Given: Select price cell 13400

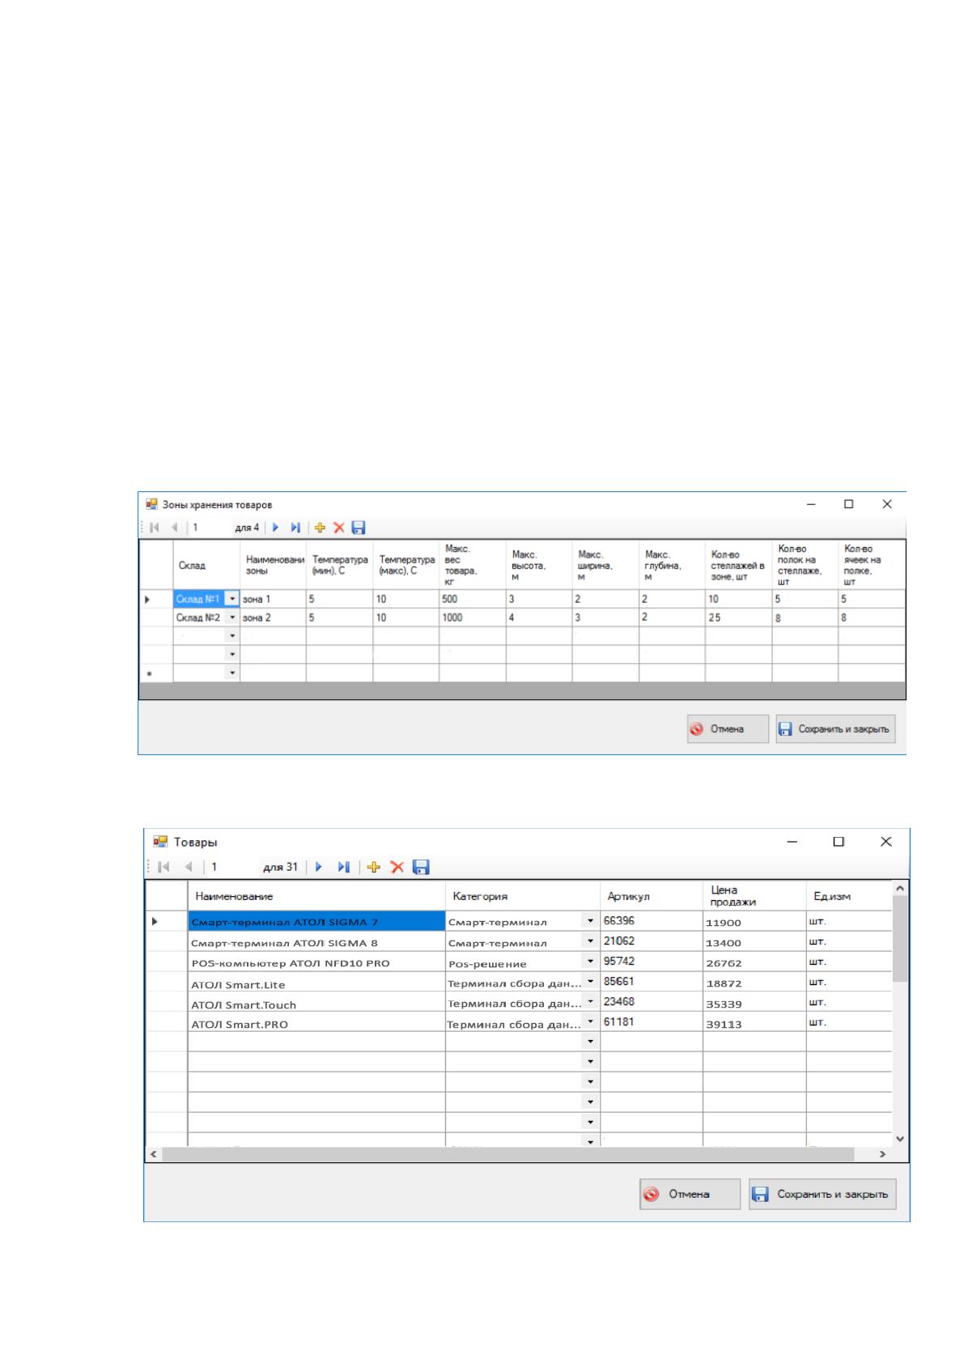Looking at the screenshot, I should click(754, 942).
